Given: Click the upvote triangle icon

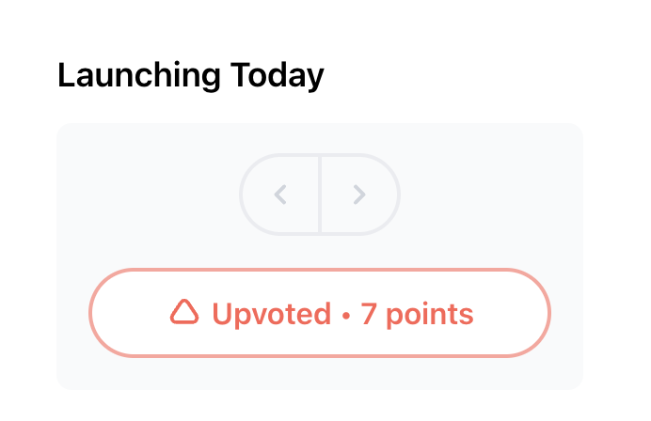Looking at the screenshot, I should click(x=184, y=313).
